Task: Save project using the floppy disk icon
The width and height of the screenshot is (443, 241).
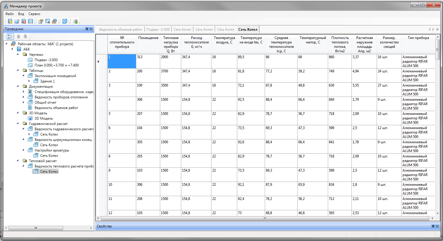Action: point(31,21)
